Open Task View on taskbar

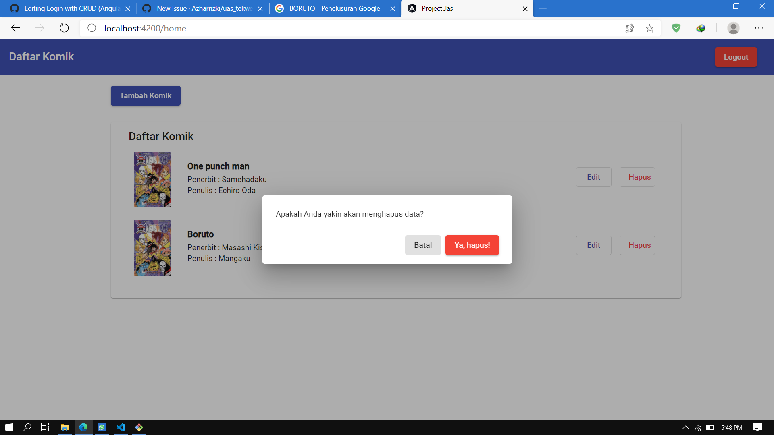(45, 427)
